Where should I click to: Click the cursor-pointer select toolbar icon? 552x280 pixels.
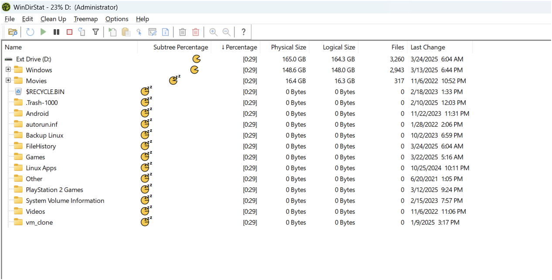[x=139, y=32]
